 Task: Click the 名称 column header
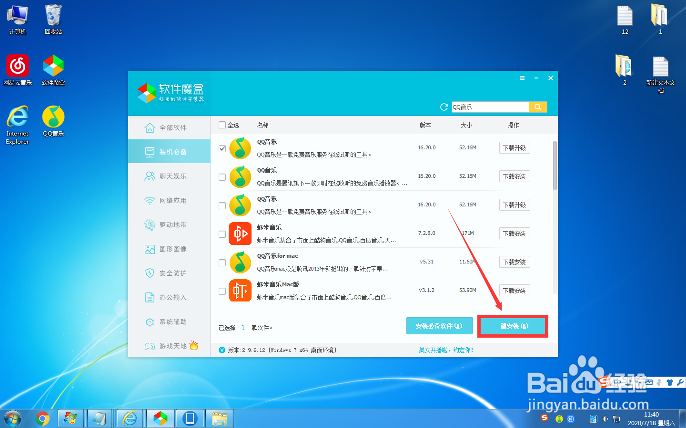[263, 125]
